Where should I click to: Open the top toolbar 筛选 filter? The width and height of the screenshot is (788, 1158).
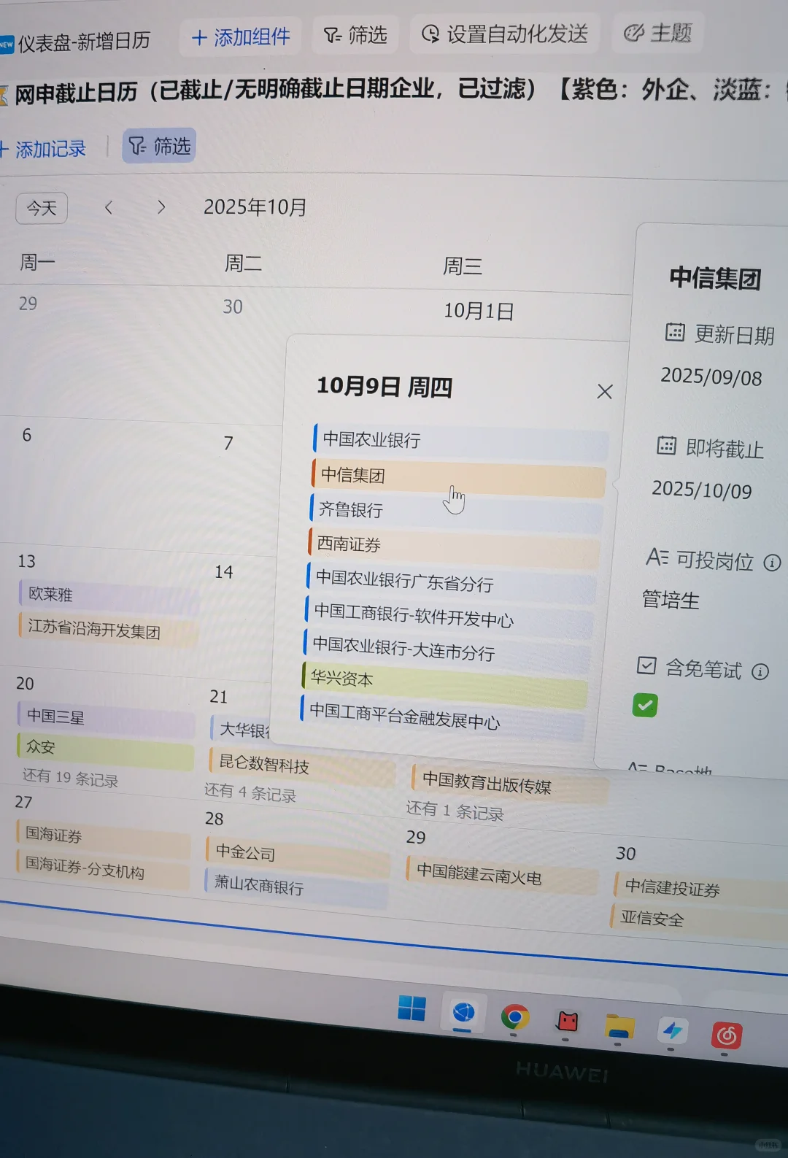pos(355,35)
